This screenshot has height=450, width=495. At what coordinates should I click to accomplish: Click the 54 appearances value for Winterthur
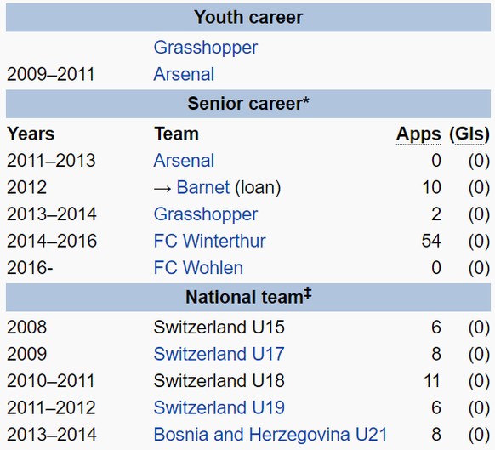coord(431,241)
